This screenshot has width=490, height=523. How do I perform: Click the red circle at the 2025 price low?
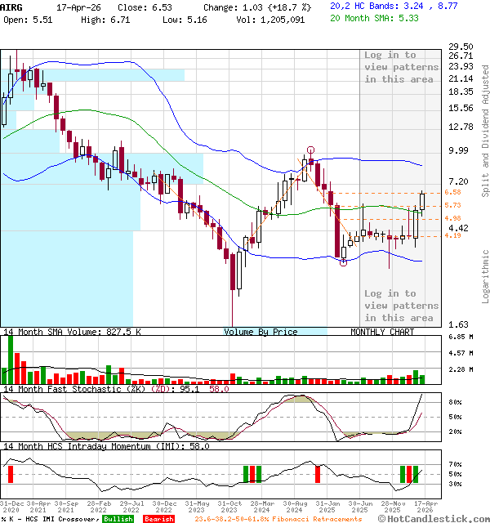pyautogui.click(x=343, y=262)
